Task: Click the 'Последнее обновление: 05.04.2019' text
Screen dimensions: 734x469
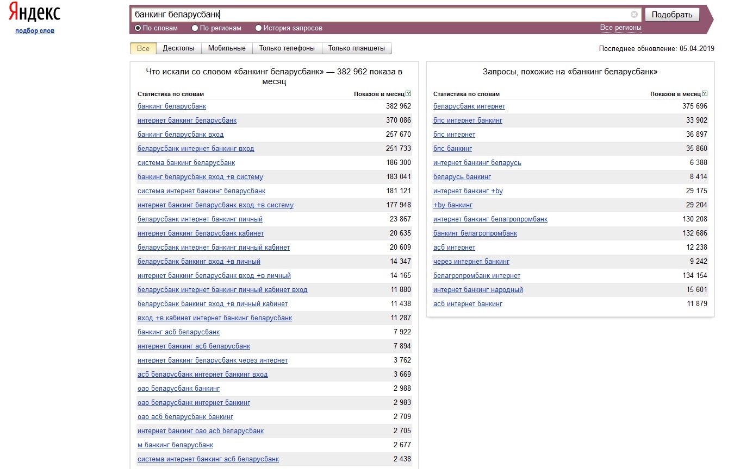Action: pyautogui.click(x=657, y=48)
